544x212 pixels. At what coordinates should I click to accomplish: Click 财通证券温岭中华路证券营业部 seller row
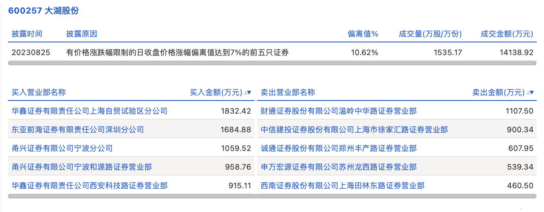[x=339, y=111]
